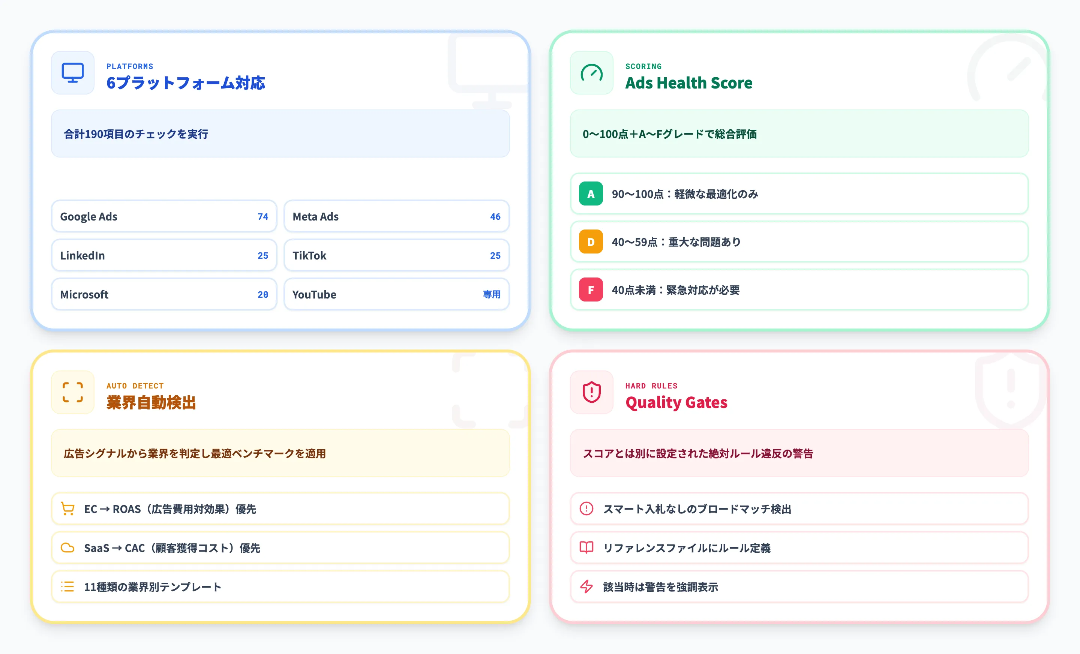This screenshot has height=654, width=1080.
Task: Select the open book icon next to リファレンスファイル
Action: tap(586, 547)
